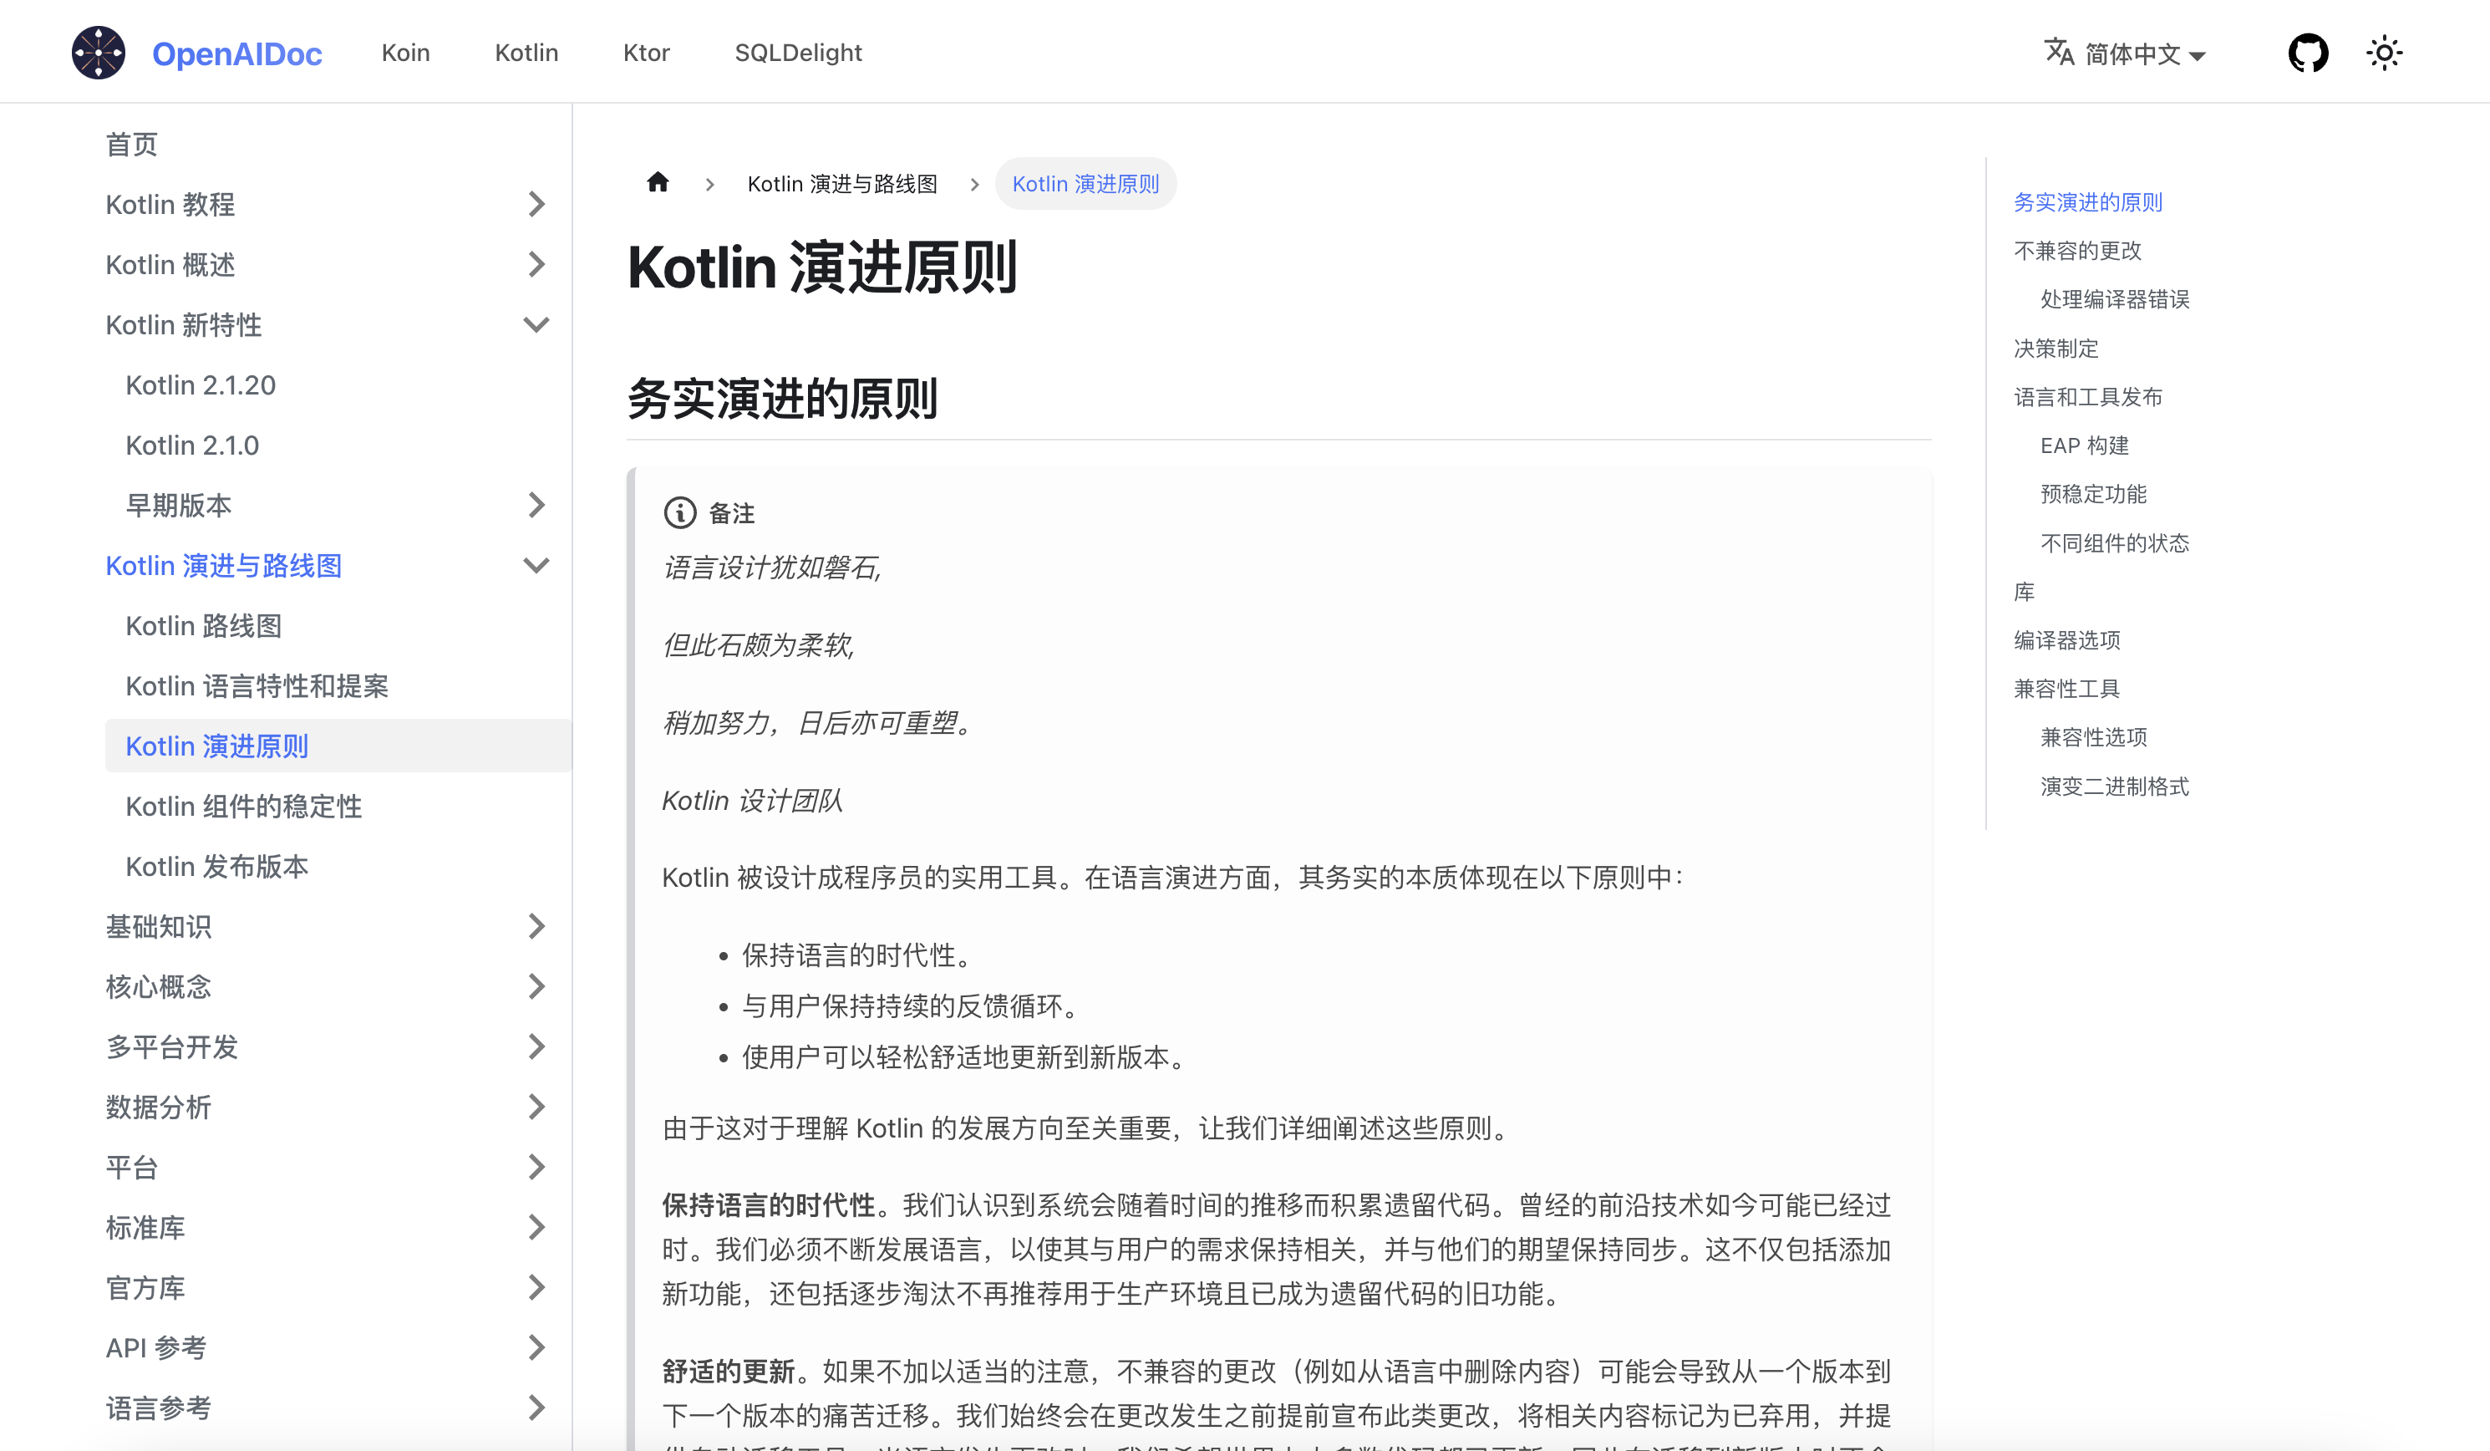Expand the API 参考 sidebar chevron
Image resolution: width=2490 pixels, height=1451 pixels.
(536, 1347)
